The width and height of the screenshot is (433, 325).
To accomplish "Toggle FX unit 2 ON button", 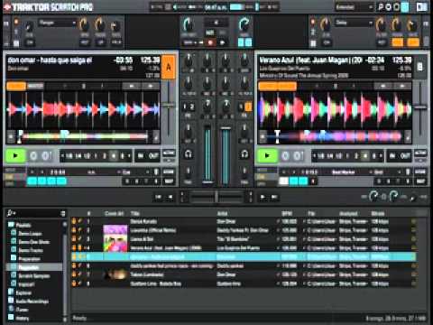I will pos(327,42).
